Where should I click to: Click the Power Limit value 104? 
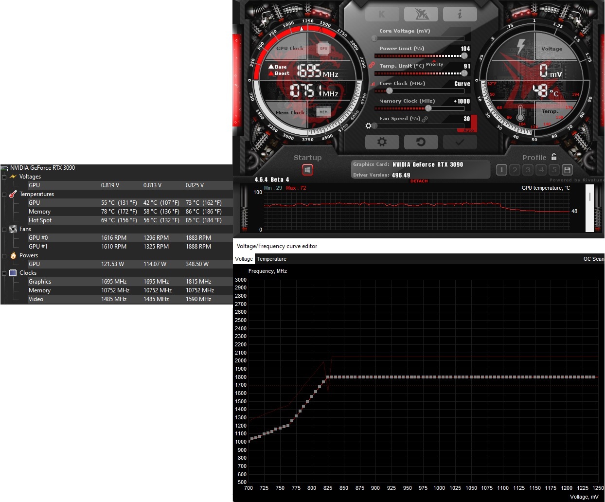click(465, 49)
